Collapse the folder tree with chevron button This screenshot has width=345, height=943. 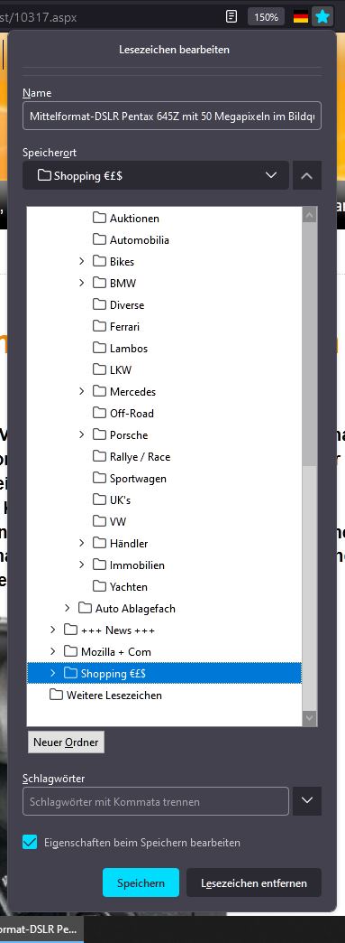click(x=306, y=175)
